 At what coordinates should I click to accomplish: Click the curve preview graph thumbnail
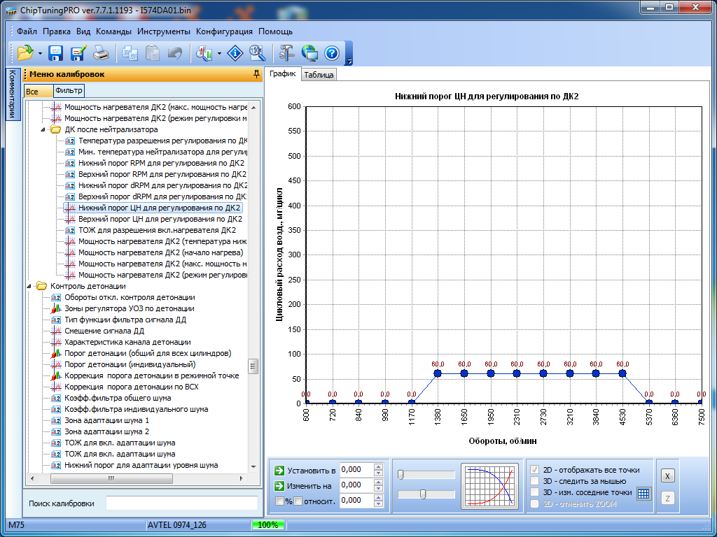point(490,486)
